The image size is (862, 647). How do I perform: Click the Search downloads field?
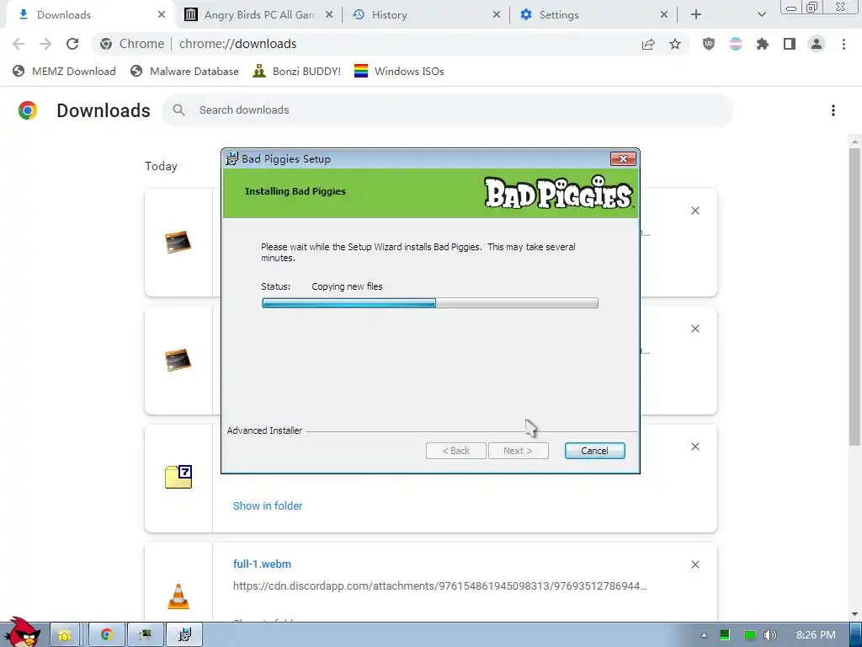[448, 110]
